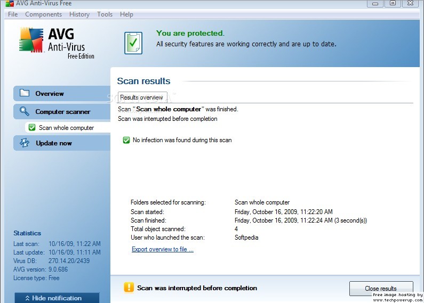Screen dimensions: 424x303
Task: Open the Tools menu
Action: tap(105, 14)
